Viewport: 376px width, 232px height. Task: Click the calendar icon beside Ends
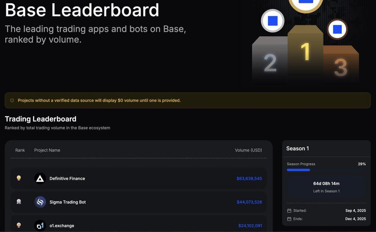pos(289,219)
